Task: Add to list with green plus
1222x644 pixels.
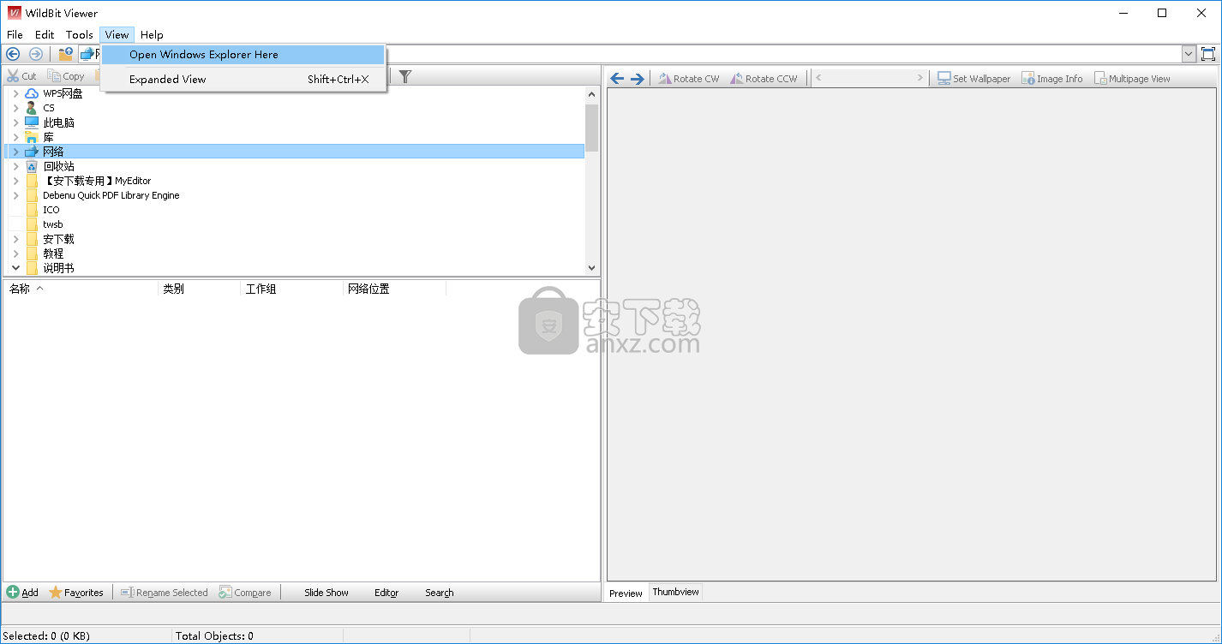Action: point(22,593)
